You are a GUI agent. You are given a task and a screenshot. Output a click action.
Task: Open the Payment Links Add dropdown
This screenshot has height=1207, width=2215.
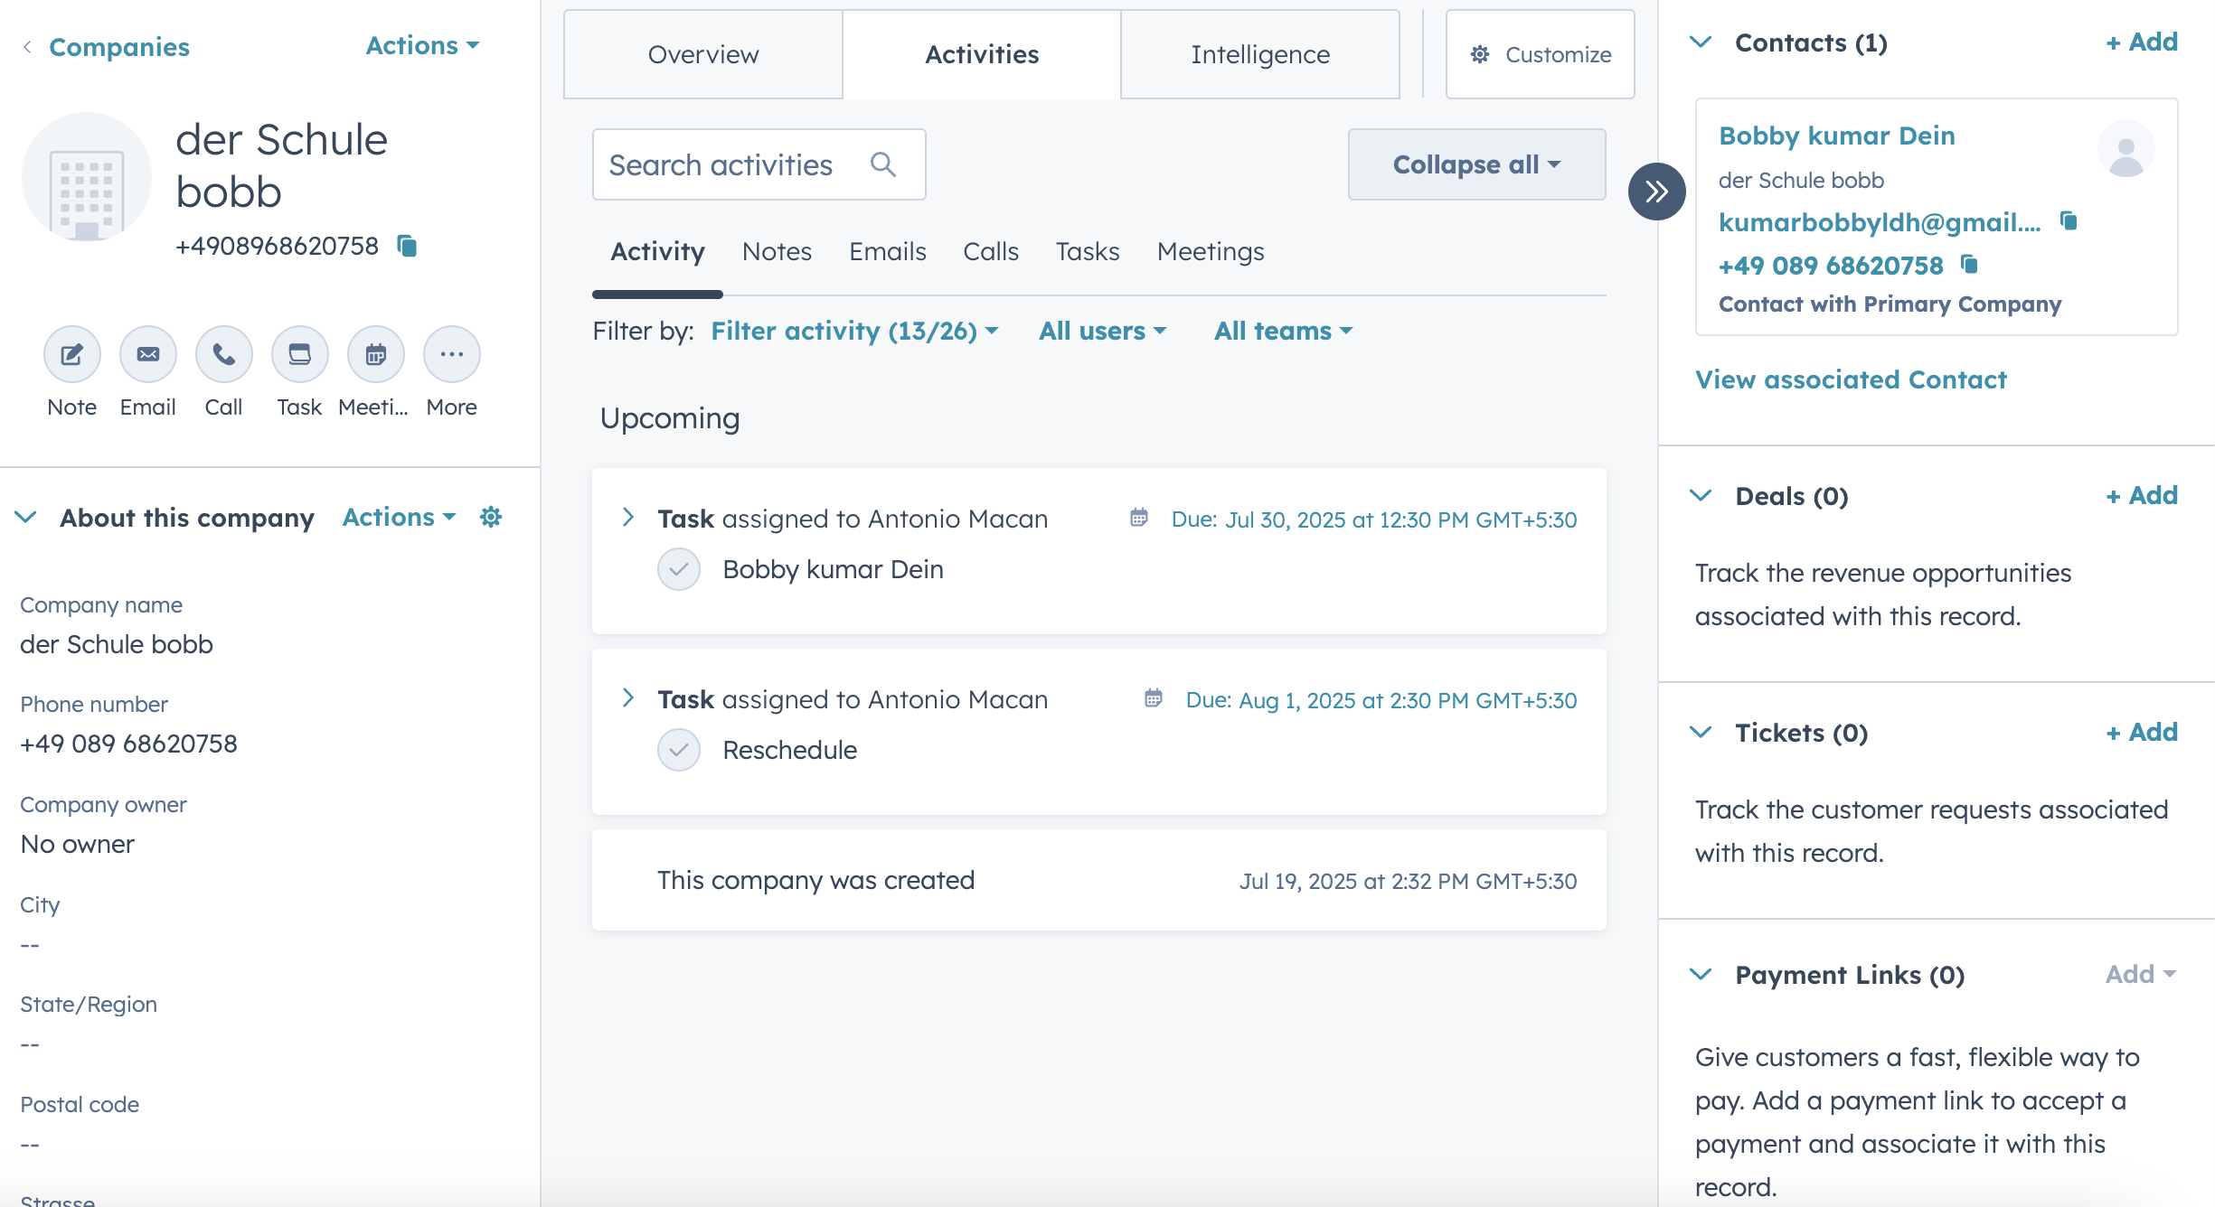(2141, 974)
